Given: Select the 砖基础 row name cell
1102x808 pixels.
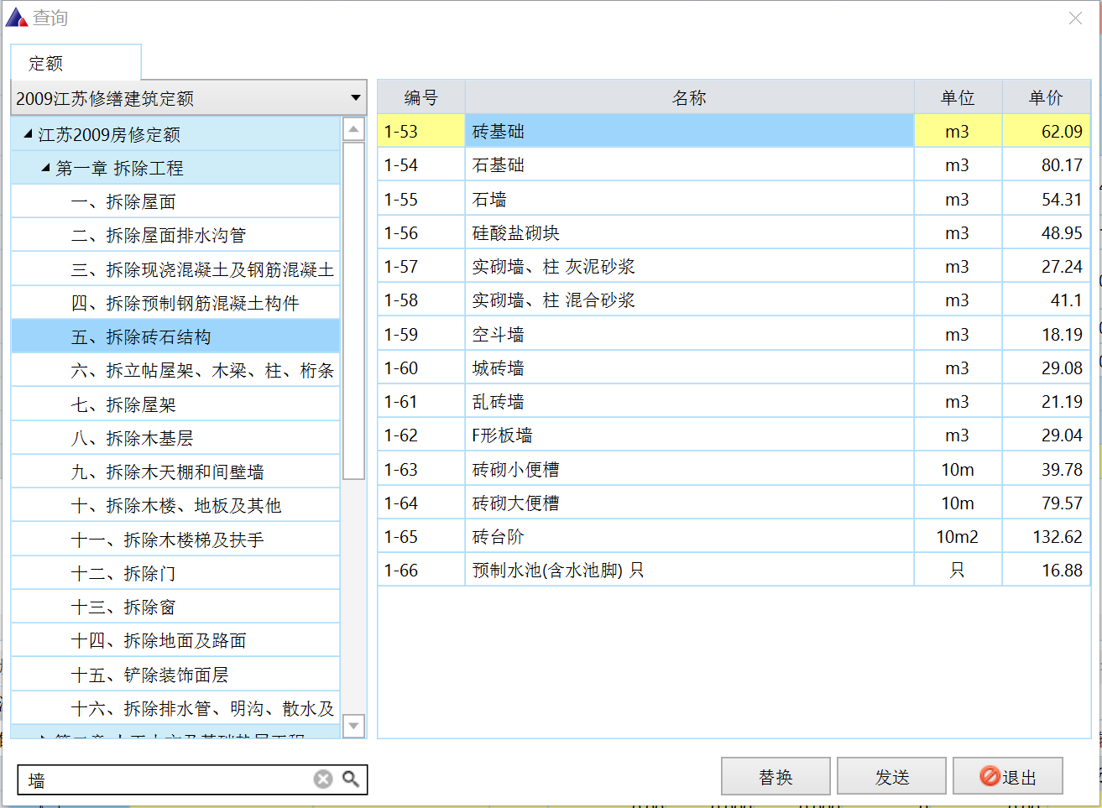Looking at the screenshot, I should click(689, 131).
